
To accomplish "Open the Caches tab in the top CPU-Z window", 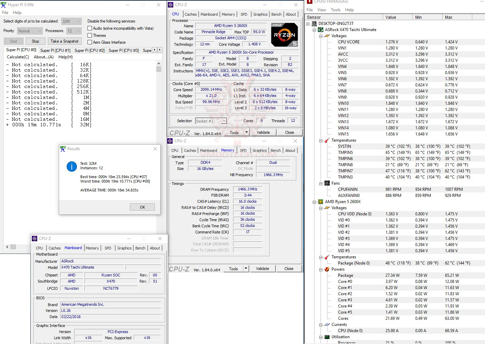I will pos(191,14).
